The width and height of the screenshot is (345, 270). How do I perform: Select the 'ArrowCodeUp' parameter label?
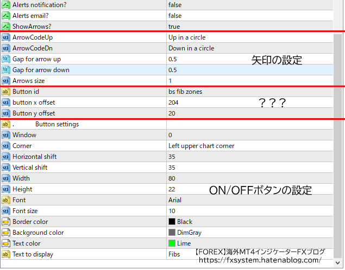(33, 37)
